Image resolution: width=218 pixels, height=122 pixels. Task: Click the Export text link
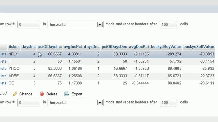click(77, 94)
